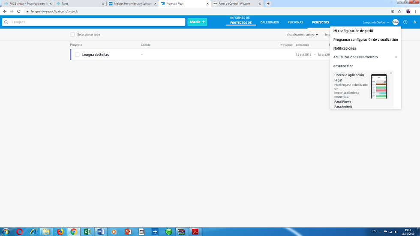Open Adobe Reader from the taskbar
Image resolution: width=420 pixels, height=236 pixels.
tap(195, 232)
